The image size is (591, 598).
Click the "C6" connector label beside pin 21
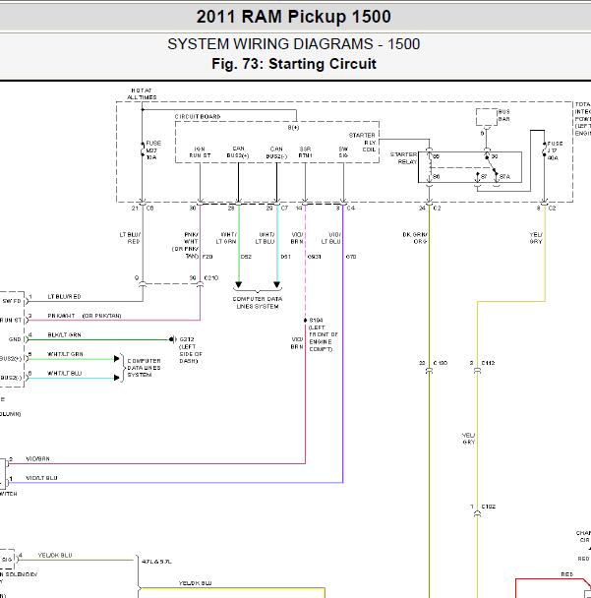[x=149, y=209]
